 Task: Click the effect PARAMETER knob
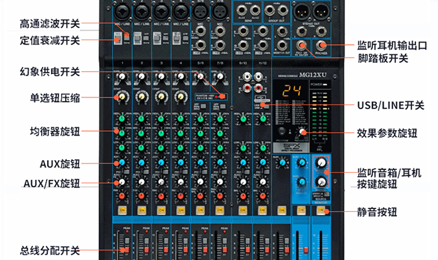point(302,132)
